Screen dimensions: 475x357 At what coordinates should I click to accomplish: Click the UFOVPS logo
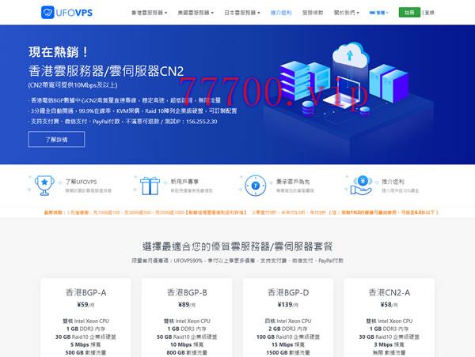pos(66,13)
